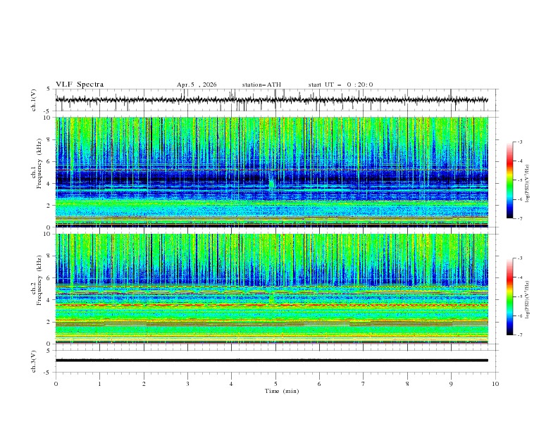Screen dimensions: 558x431
Task: Click the ch.1 "Frequency (kHz)" axis label
Action: click(39, 164)
